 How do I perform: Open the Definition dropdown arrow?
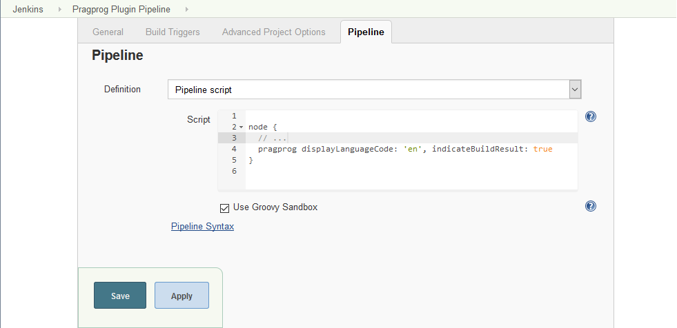click(575, 90)
